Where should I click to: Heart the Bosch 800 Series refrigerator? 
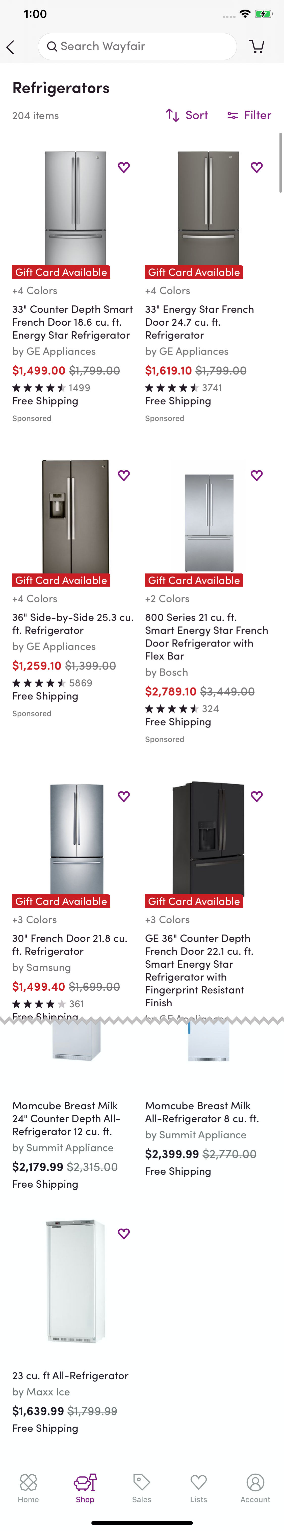click(256, 475)
